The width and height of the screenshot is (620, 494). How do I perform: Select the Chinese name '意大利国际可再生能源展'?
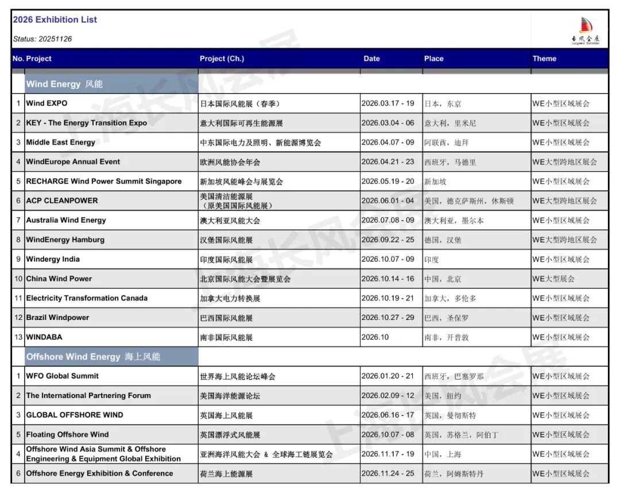point(241,123)
